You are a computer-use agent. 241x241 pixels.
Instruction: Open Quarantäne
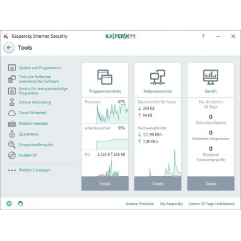28,134
